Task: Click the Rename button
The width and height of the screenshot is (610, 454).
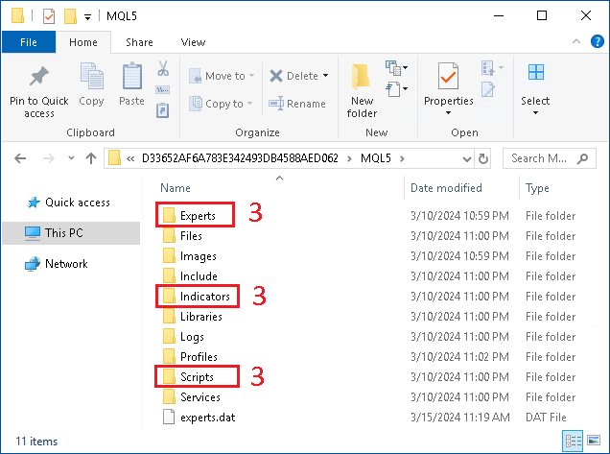Action: 297,104
